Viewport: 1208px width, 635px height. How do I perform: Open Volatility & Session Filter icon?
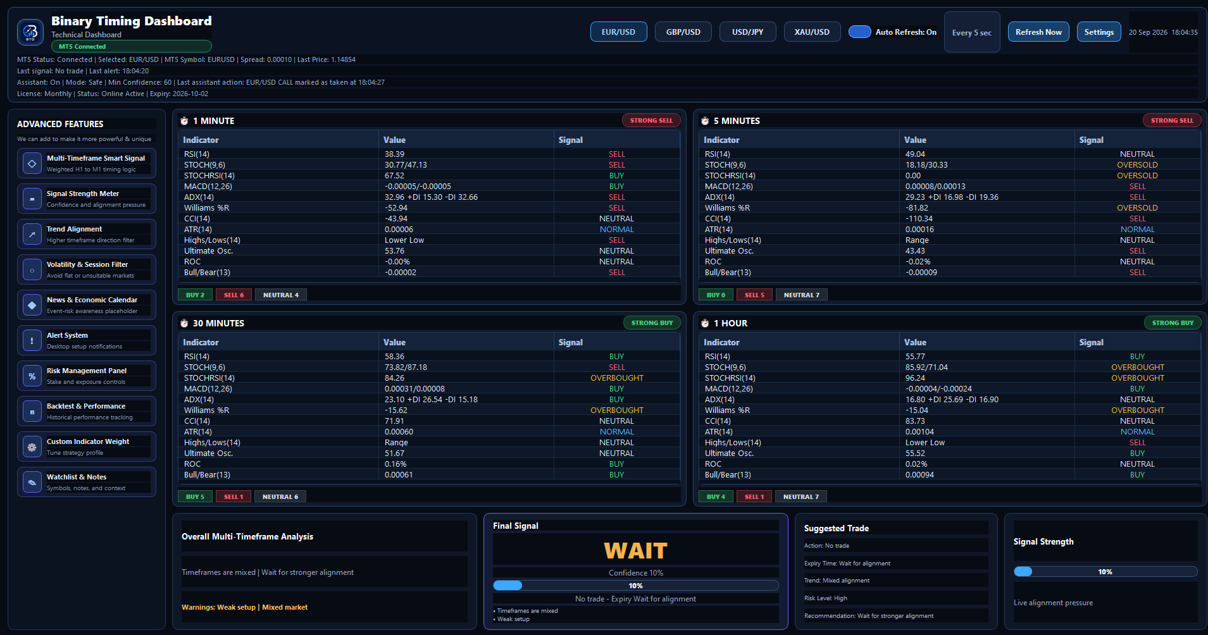pos(32,269)
